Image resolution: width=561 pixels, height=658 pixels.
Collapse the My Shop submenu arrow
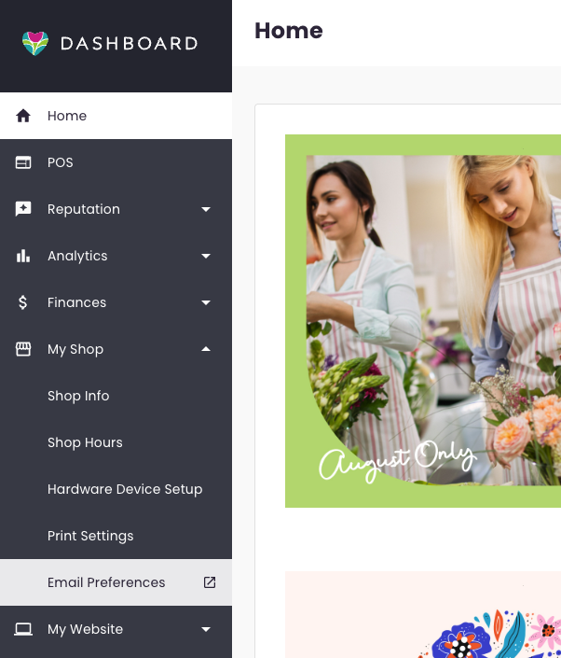(206, 349)
